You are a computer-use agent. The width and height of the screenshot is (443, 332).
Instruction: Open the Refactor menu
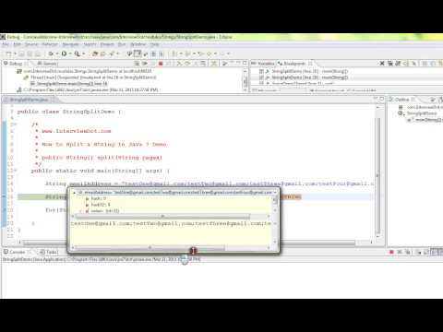50,44
